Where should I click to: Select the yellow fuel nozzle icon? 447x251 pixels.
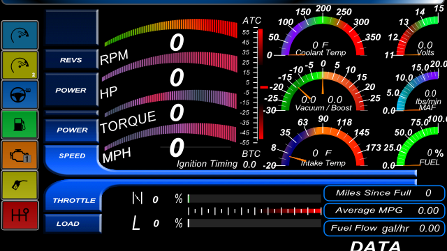(x=20, y=185)
